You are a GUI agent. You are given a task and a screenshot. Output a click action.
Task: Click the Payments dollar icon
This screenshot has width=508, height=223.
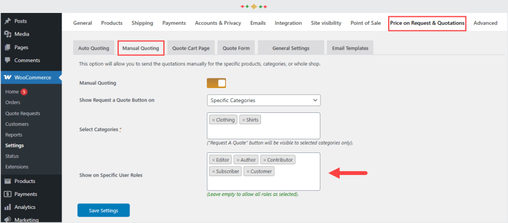8,194
